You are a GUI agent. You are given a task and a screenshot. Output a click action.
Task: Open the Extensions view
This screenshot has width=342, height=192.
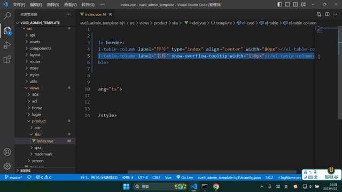[x=7, y=59]
